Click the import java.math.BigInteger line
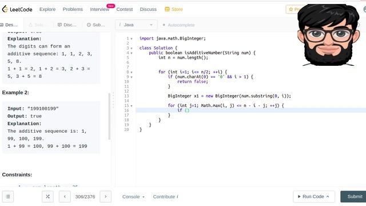 point(173,38)
